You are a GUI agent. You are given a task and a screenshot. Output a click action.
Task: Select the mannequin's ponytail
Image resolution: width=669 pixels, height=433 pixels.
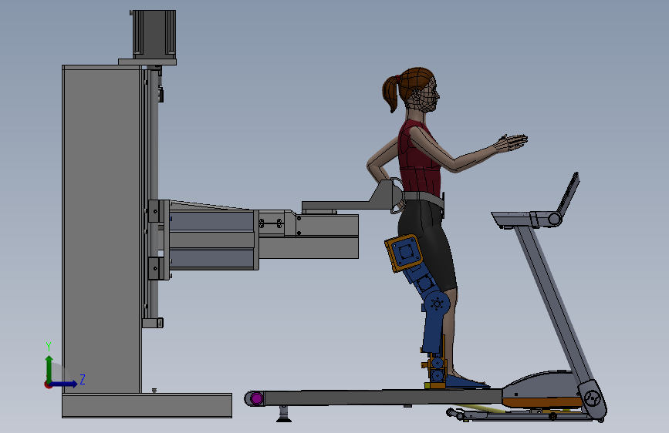pos(390,94)
